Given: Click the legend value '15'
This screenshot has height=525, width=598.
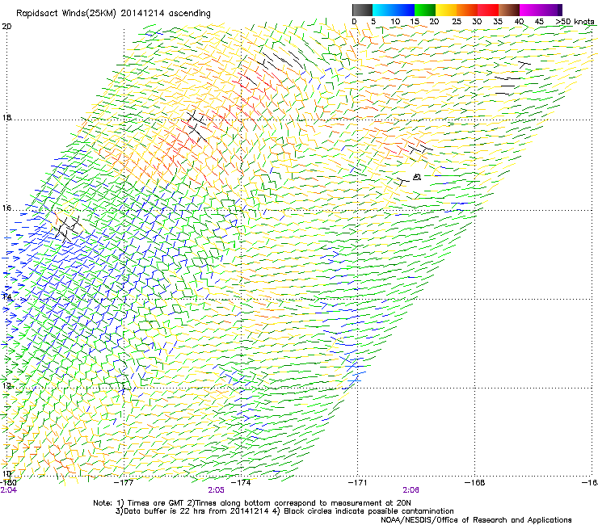Looking at the screenshot, I should [415, 22].
